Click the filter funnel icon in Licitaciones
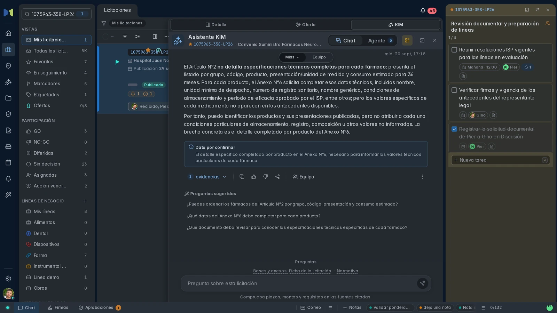557x313 pixels. [x=104, y=23]
